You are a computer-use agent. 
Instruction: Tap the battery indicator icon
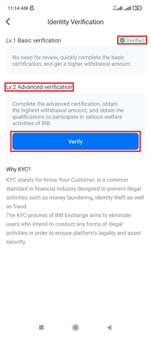click(x=137, y=8)
